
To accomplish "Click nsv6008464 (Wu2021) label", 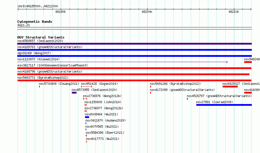I will [x=101, y=114].
